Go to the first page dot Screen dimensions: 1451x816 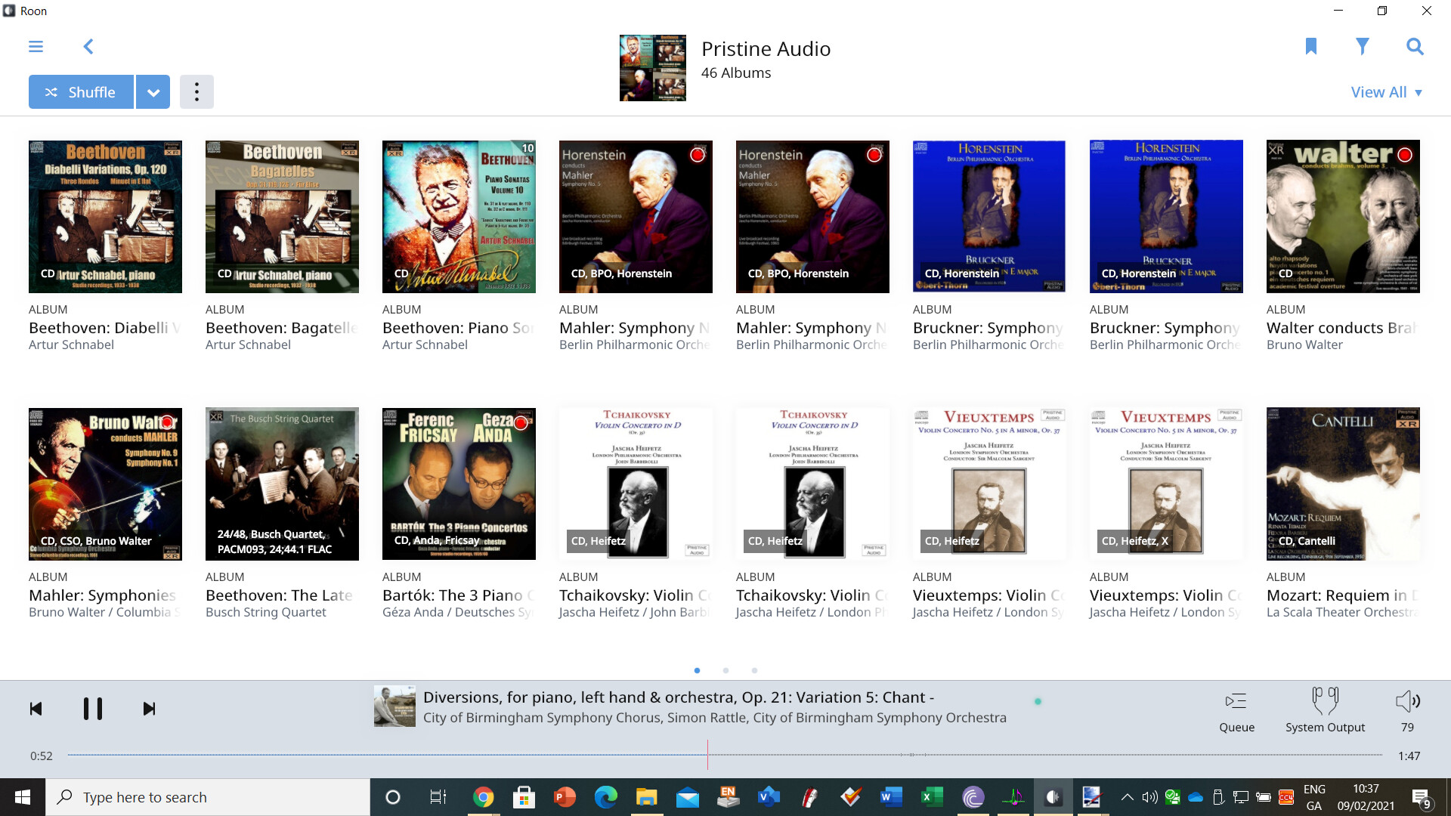tap(697, 671)
